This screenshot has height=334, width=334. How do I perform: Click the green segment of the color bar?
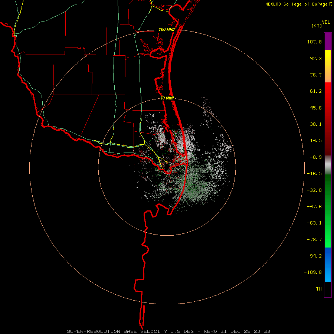point(328,211)
